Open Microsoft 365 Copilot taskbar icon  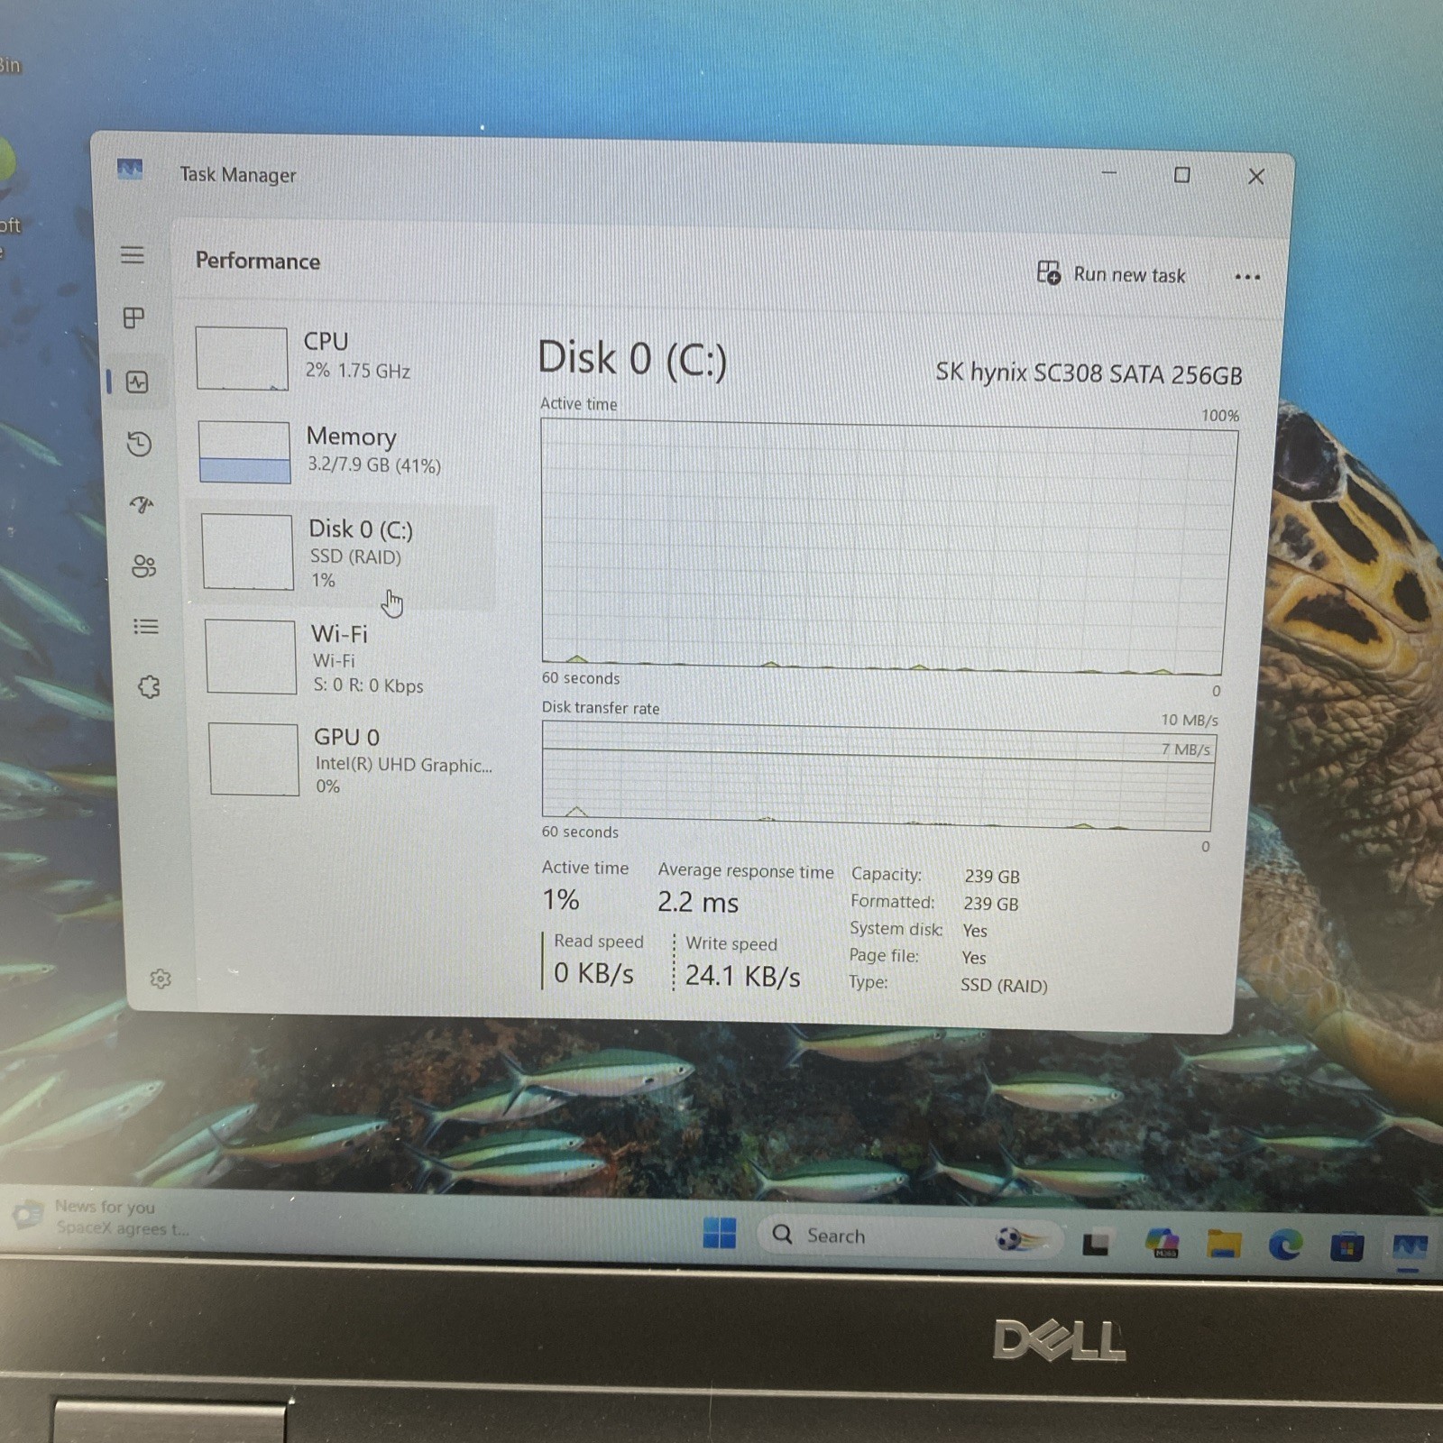[x=1162, y=1243]
